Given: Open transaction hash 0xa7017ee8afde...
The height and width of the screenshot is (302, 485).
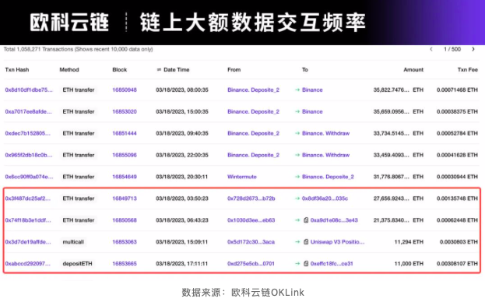Looking at the screenshot, I should (29, 111).
